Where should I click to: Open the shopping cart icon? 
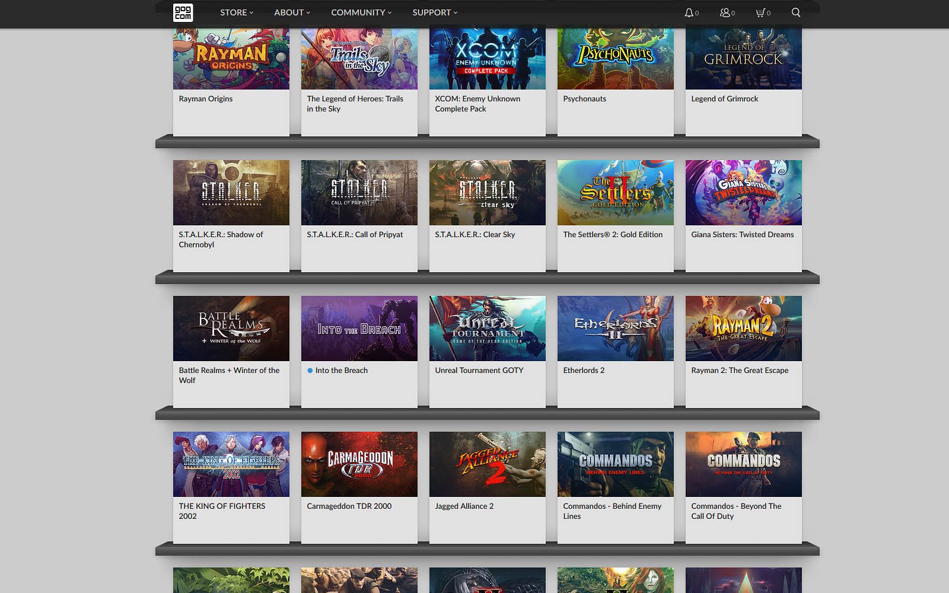[x=760, y=12]
